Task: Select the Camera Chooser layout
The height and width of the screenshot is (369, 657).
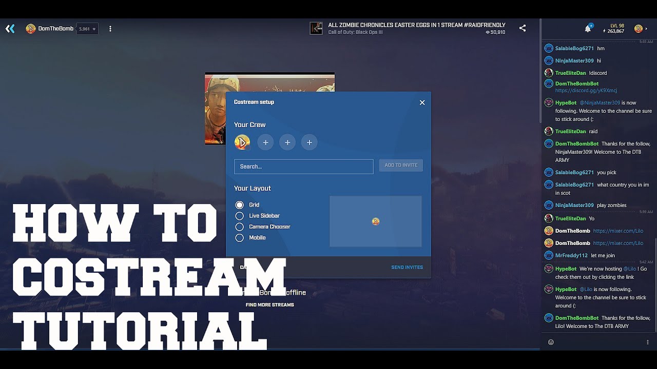Action: (263, 227)
